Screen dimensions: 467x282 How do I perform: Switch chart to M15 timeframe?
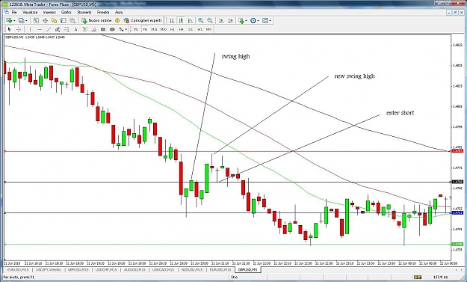pos(154,29)
